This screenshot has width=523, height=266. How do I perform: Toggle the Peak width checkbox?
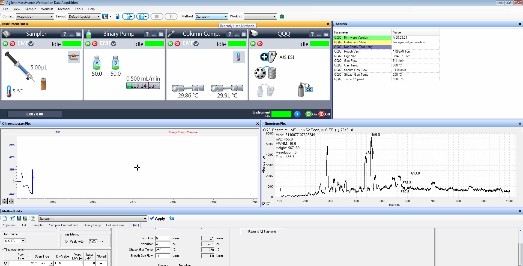point(67,241)
